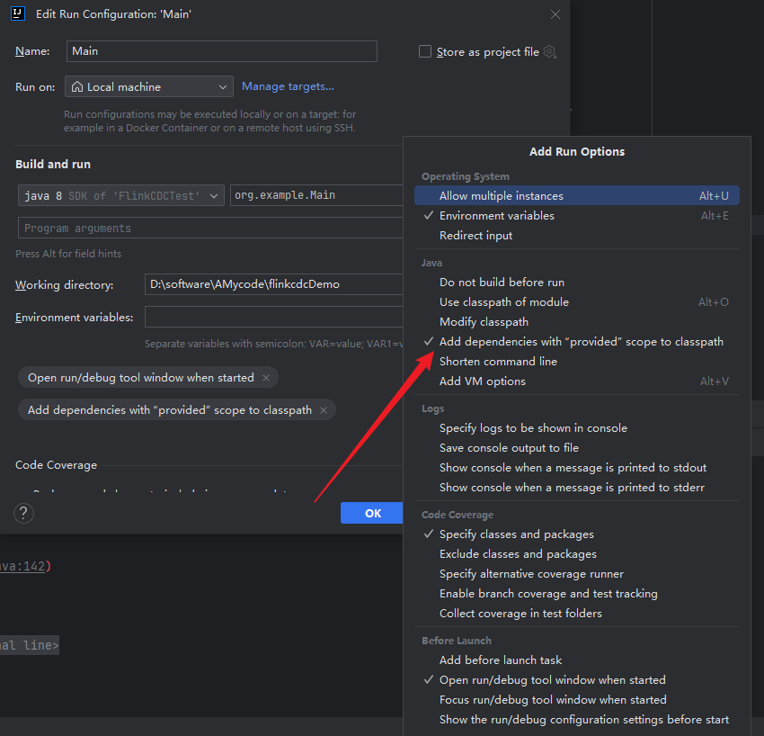The width and height of the screenshot is (764, 736).
Task: Enable Store as project file checkbox
Action: coord(425,52)
